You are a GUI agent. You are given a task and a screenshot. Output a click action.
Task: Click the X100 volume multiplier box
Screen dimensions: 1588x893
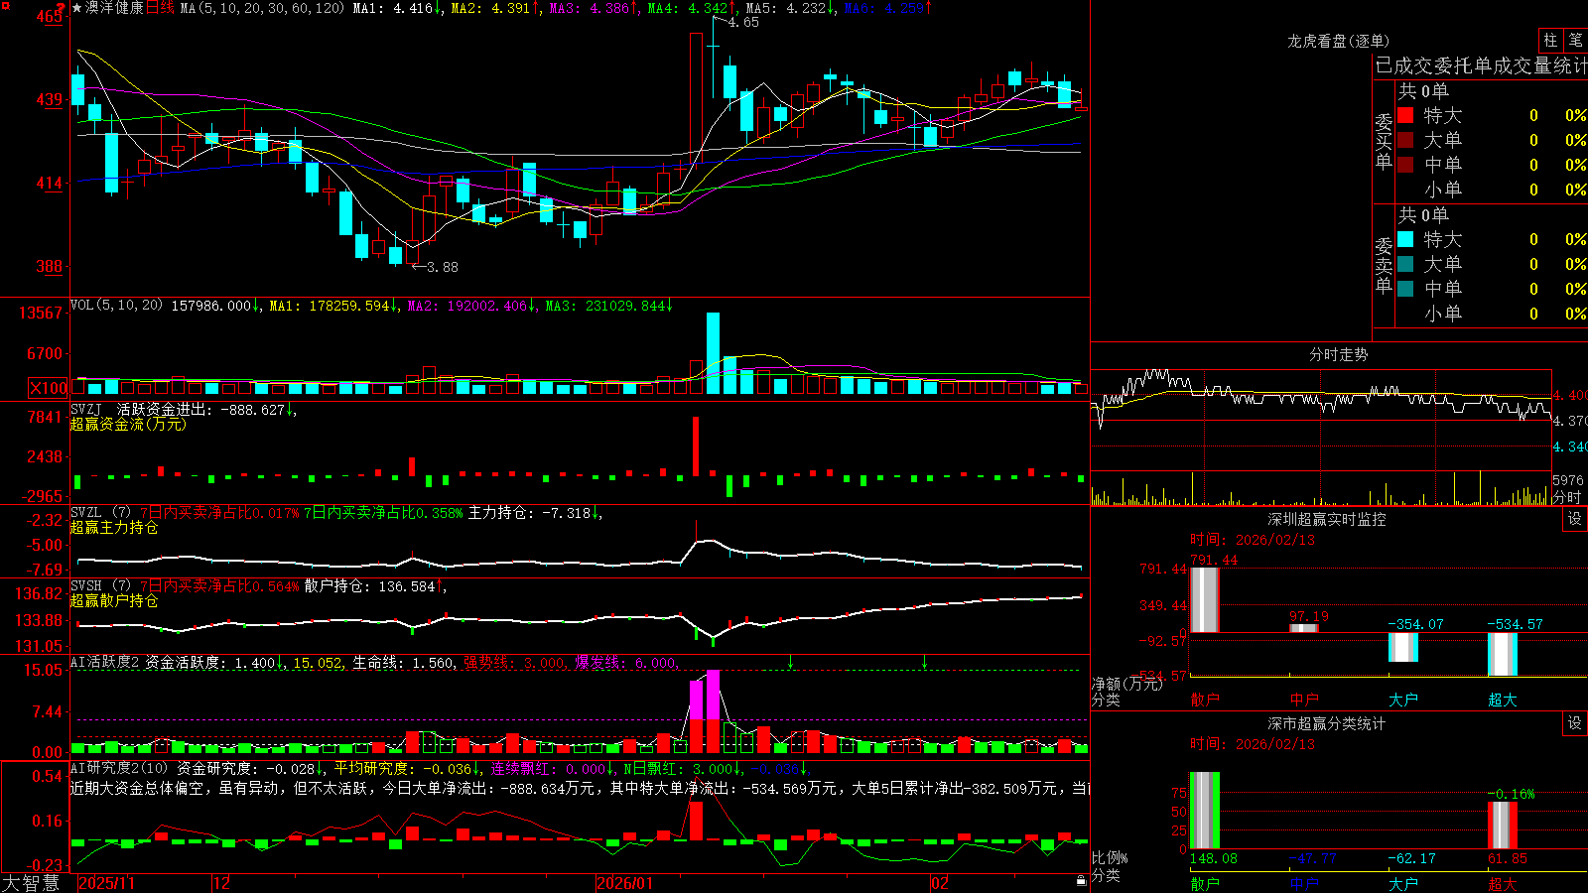49,388
